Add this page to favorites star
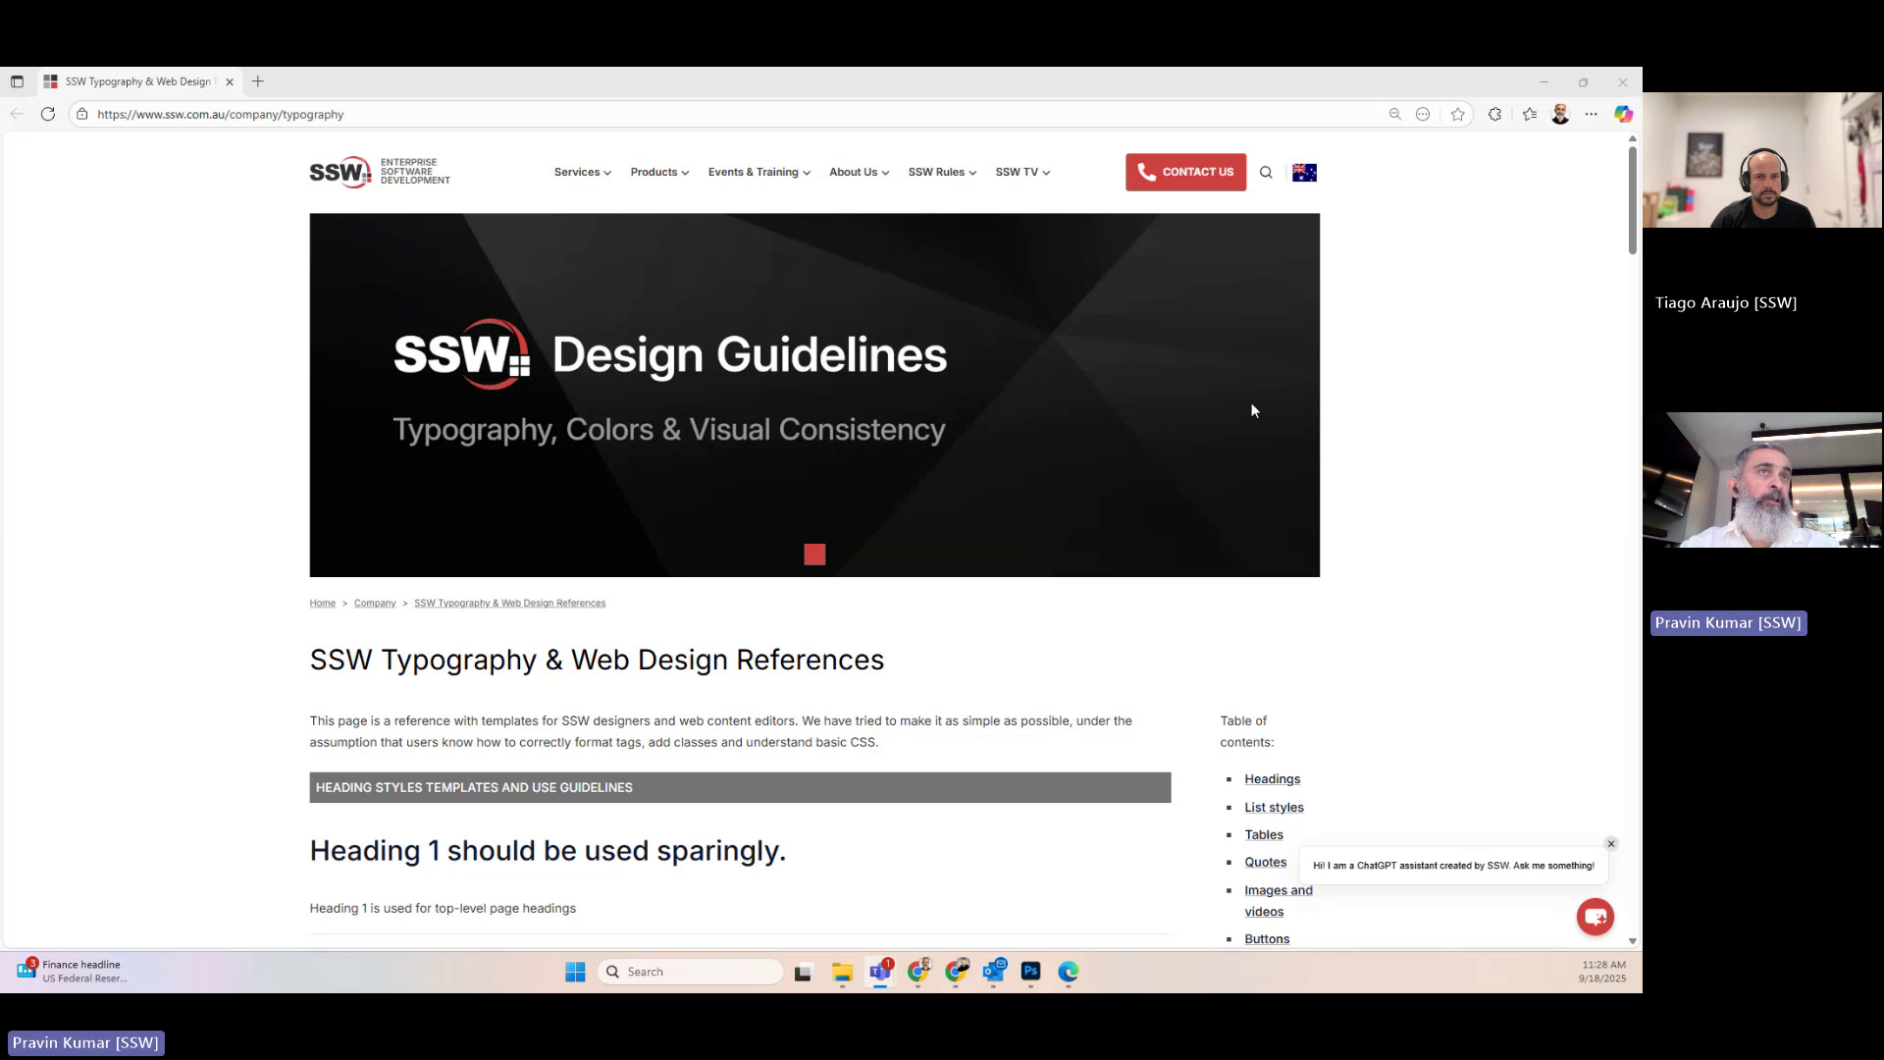The width and height of the screenshot is (1884, 1060). [x=1457, y=115]
